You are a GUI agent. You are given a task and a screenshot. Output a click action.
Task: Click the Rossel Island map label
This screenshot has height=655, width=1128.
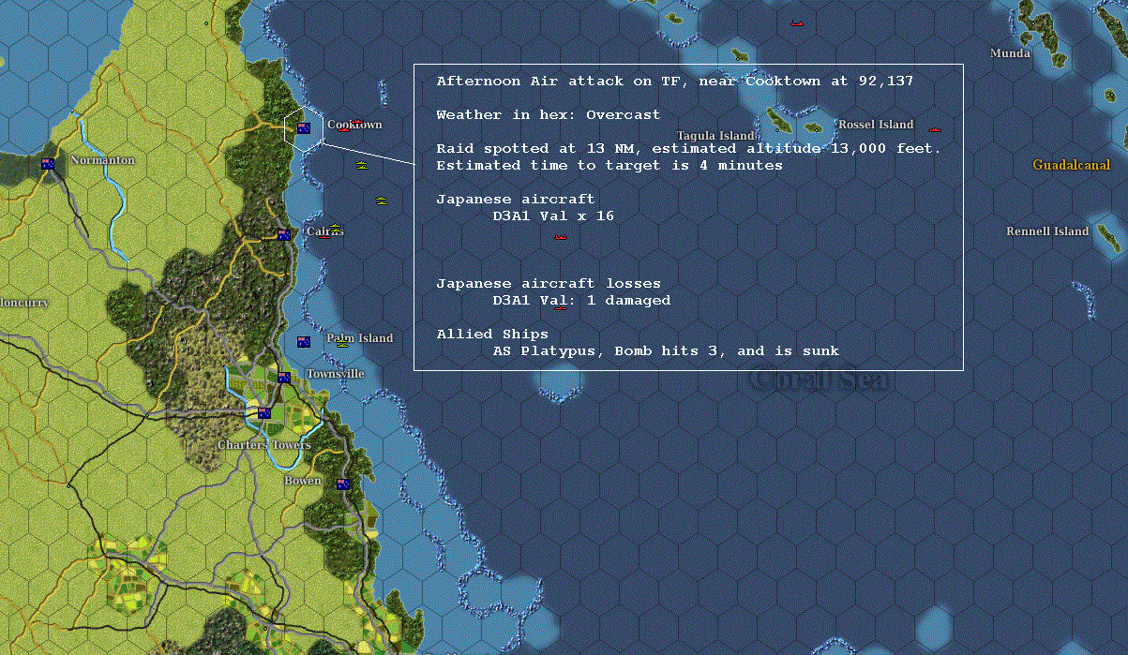876,125
